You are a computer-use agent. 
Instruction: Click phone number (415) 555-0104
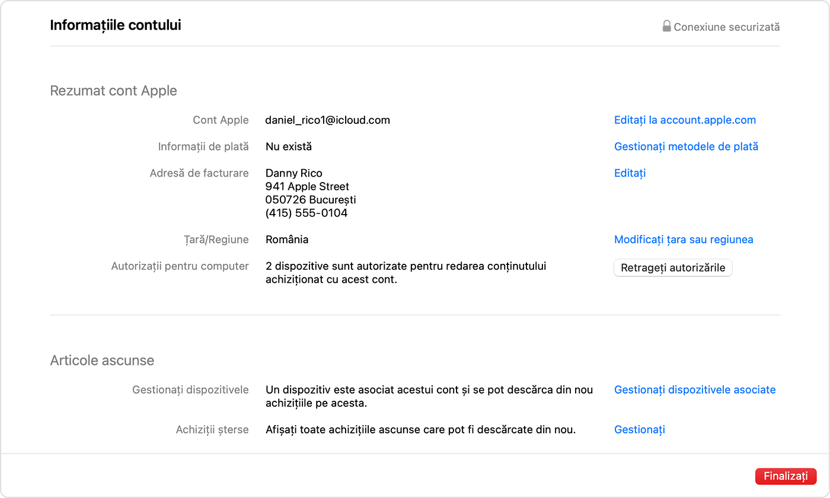(x=307, y=213)
